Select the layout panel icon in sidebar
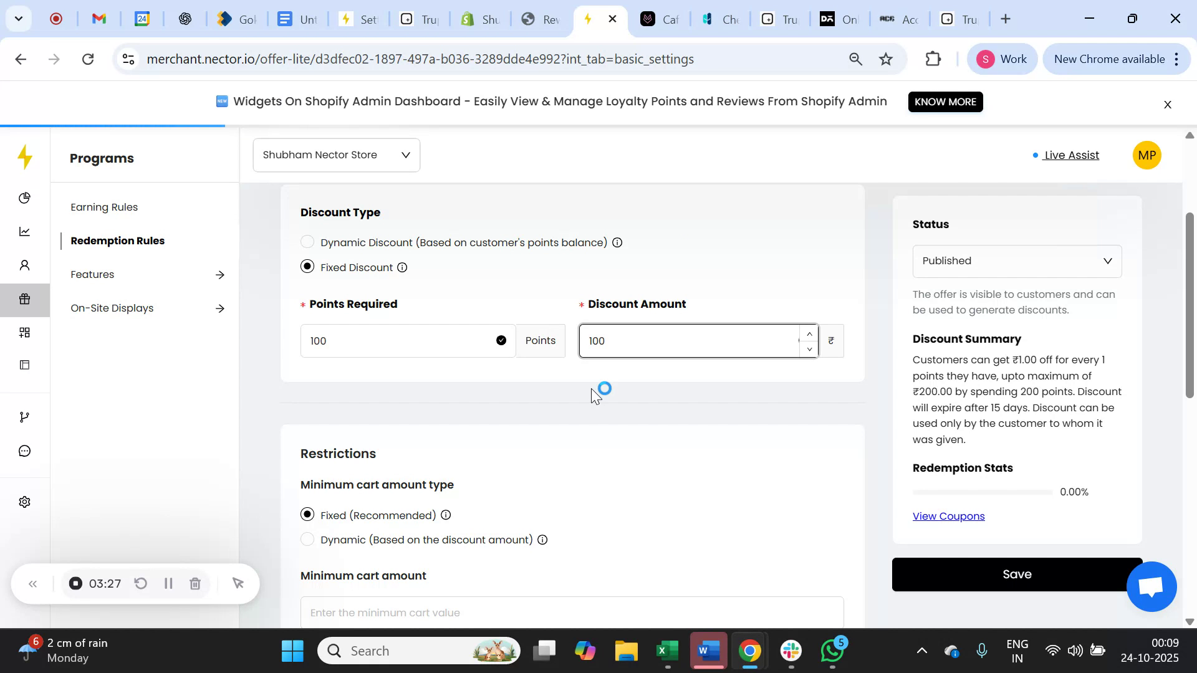The height and width of the screenshot is (673, 1197). point(24,365)
